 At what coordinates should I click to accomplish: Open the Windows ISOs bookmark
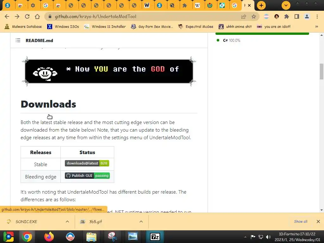[63, 27]
